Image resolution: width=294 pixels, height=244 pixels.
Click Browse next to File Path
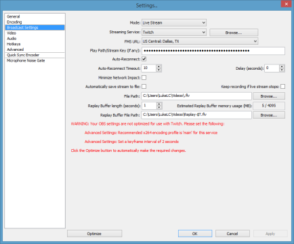269,96
